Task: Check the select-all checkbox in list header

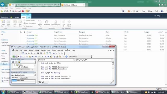Action: [x=21, y=32]
